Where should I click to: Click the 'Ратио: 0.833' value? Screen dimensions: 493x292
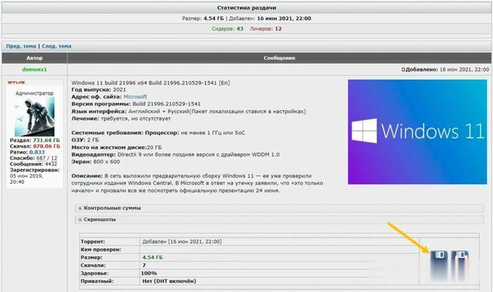click(27, 152)
